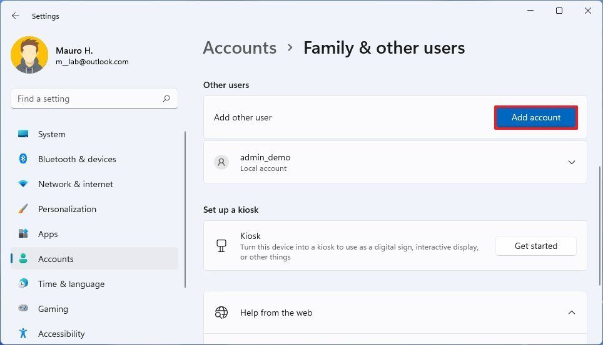This screenshot has width=603, height=345.
Task: Click the Personalization paintbrush icon
Action: coord(23,209)
